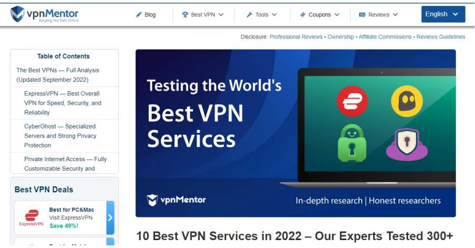Open the English language selector
Screen dimensions: 475x248
(443, 14)
